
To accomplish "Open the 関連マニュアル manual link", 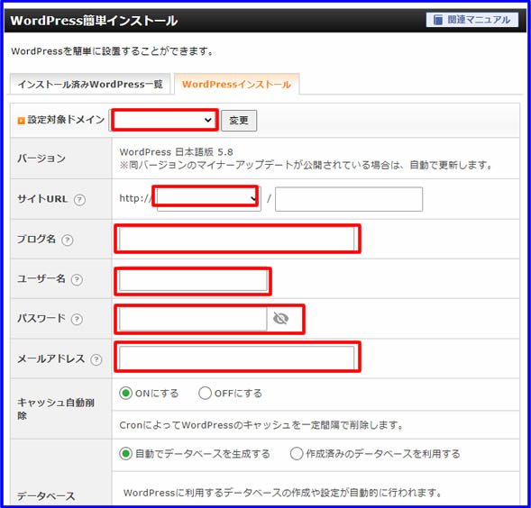I will coord(471,20).
